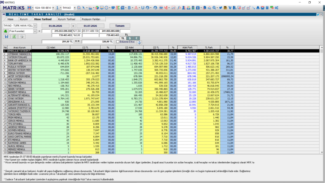This screenshot has width=325, height=183.
Task: Click the save disk icon in main toolbar
Action: click(x=29, y=8)
